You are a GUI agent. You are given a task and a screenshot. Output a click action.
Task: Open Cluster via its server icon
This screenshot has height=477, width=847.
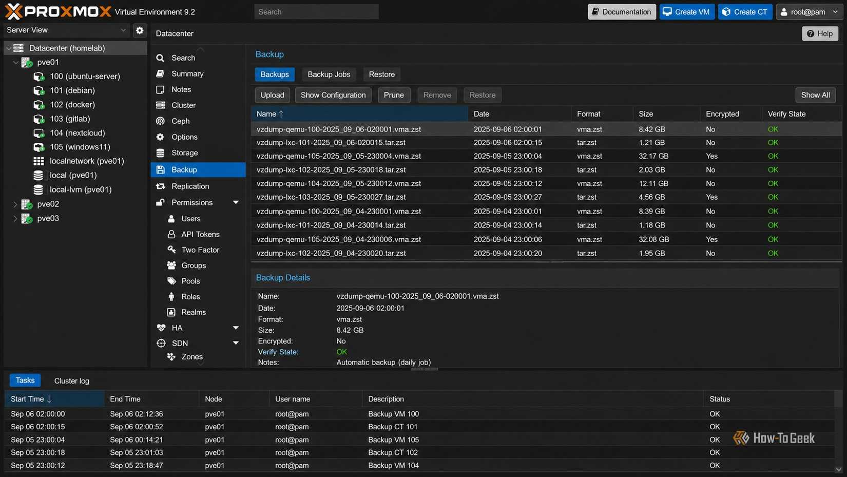(x=161, y=105)
